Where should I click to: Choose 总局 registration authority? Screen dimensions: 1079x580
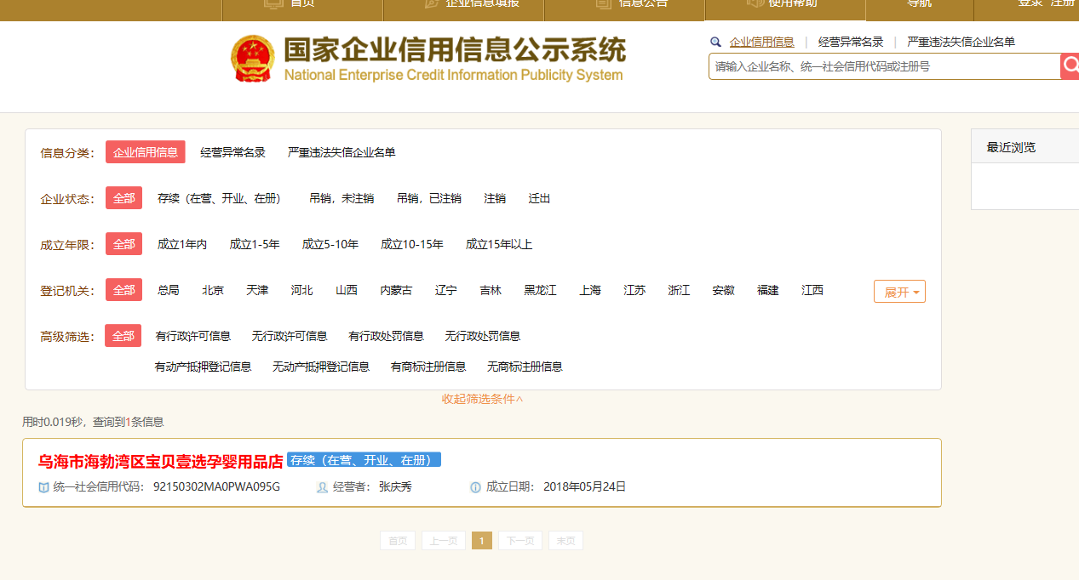169,290
